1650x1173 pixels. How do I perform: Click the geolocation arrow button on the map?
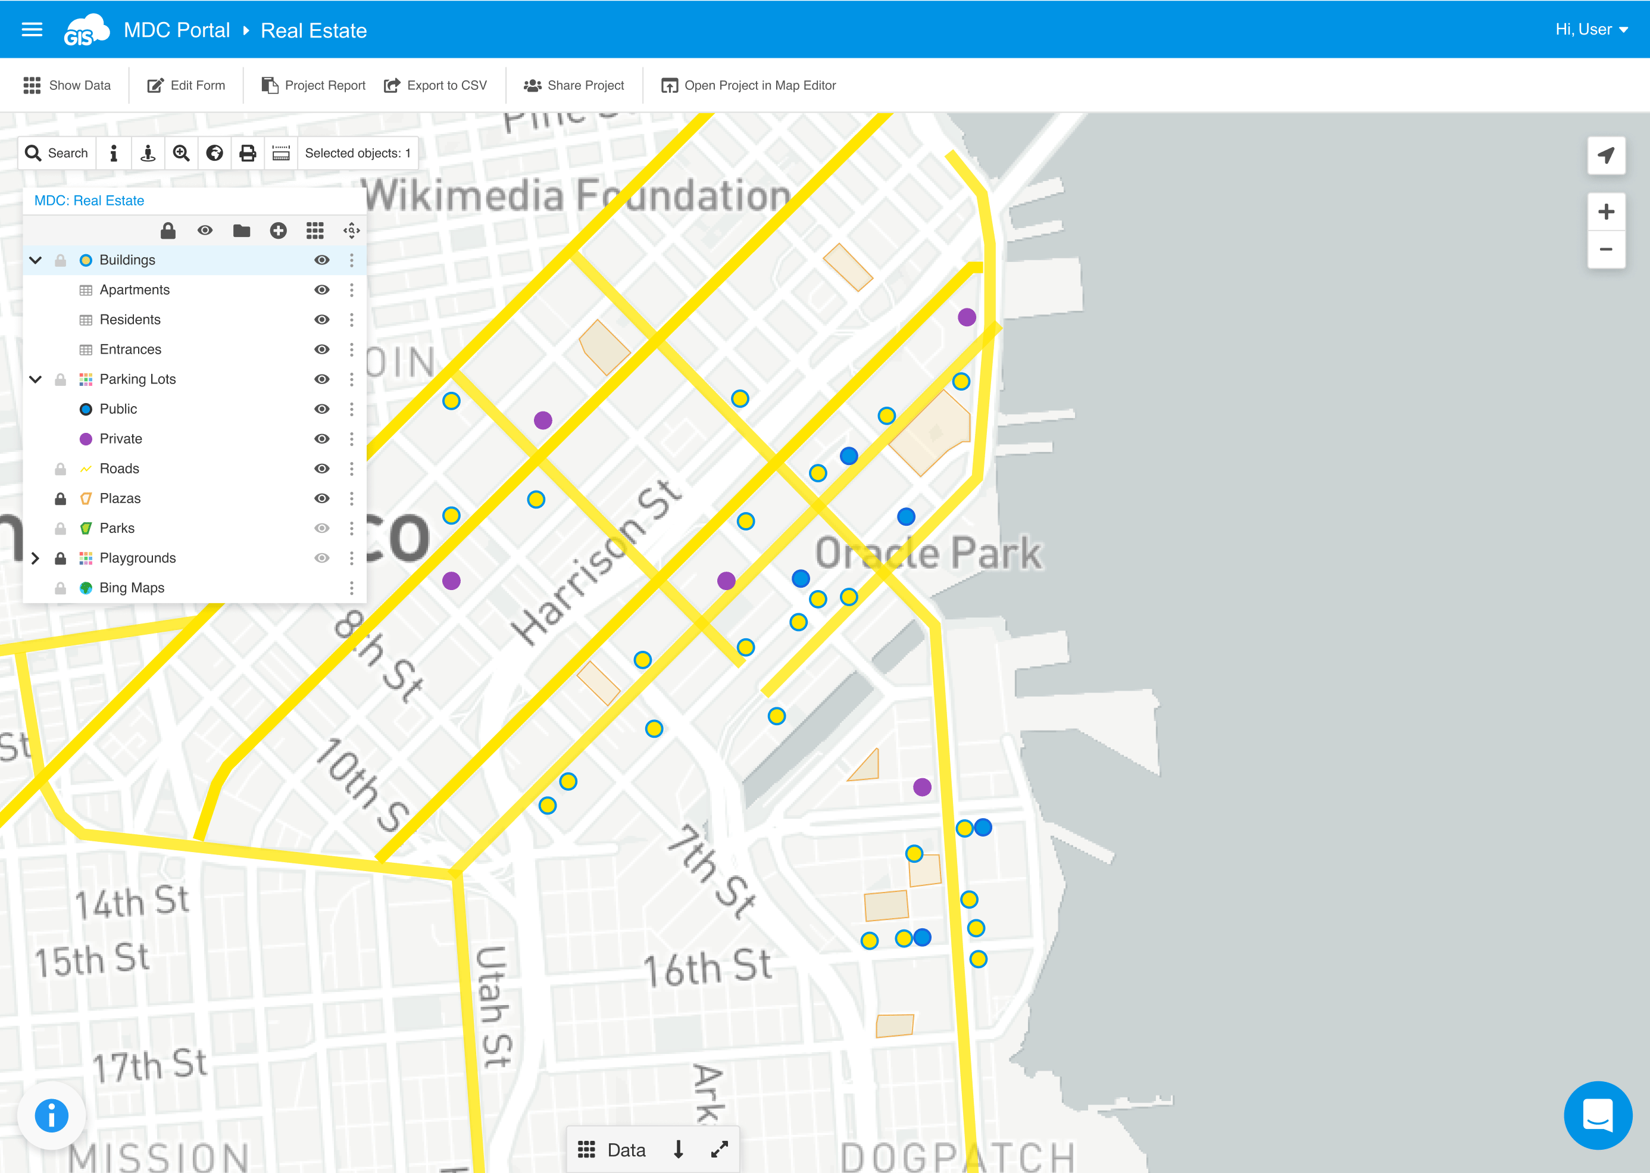[x=1606, y=155]
